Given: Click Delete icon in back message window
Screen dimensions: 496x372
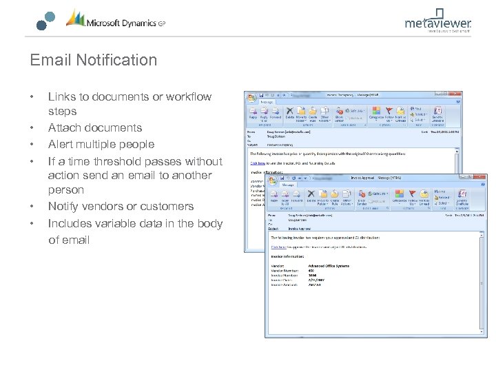Looking at the screenshot, I should pos(290,113).
